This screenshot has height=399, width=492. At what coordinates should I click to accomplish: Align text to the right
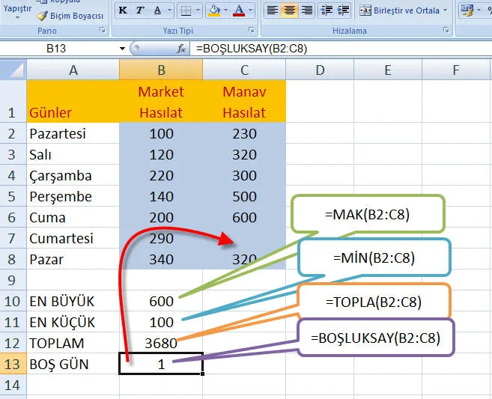(x=307, y=10)
